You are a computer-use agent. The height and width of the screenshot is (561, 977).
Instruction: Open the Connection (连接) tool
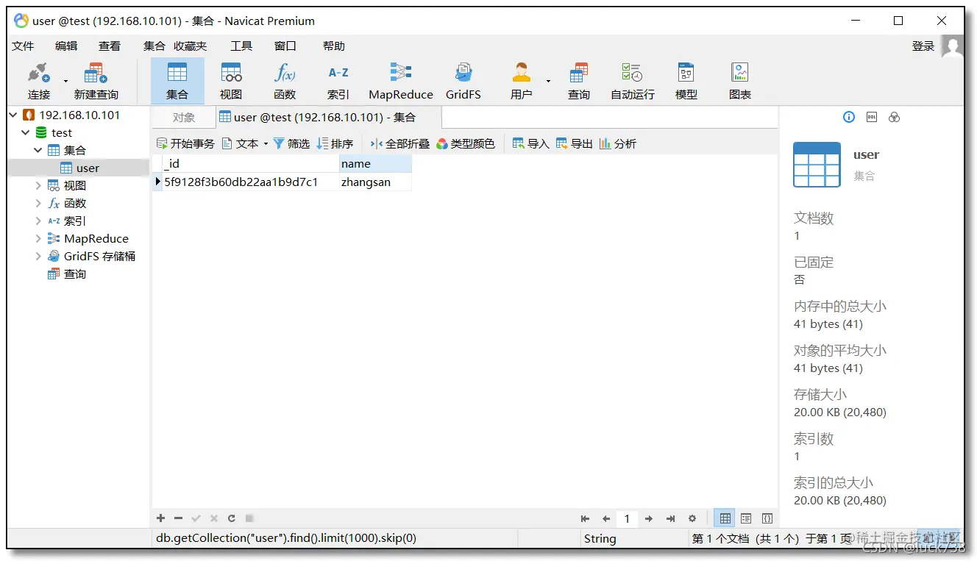[39, 81]
